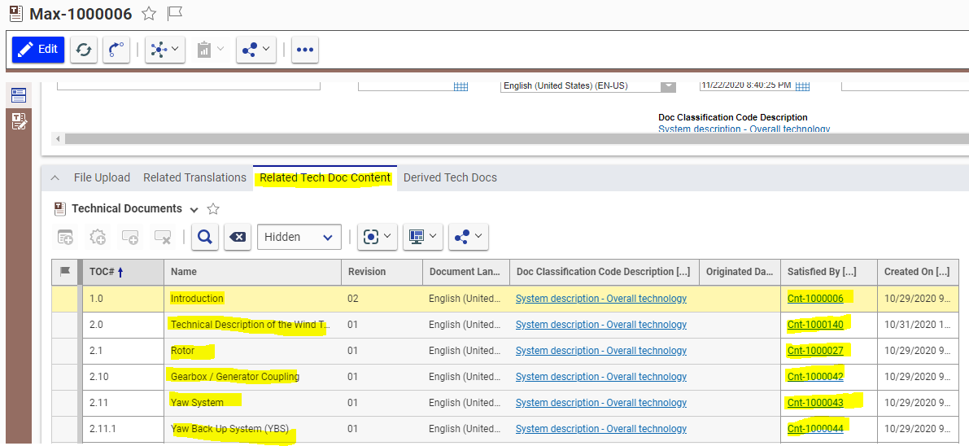Image resolution: width=969 pixels, height=446 pixels.
Task: Click the remove relationship icon in grid toolbar
Action: (164, 237)
